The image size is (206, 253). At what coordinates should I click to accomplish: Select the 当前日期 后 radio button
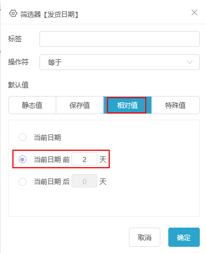[x=23, y=182]
